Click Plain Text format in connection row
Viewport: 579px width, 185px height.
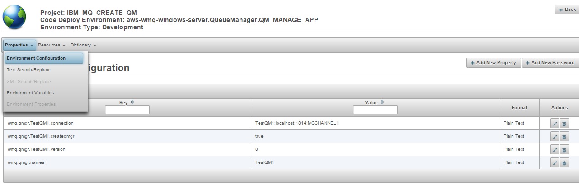pyautogui.click(x=514, y=123)
